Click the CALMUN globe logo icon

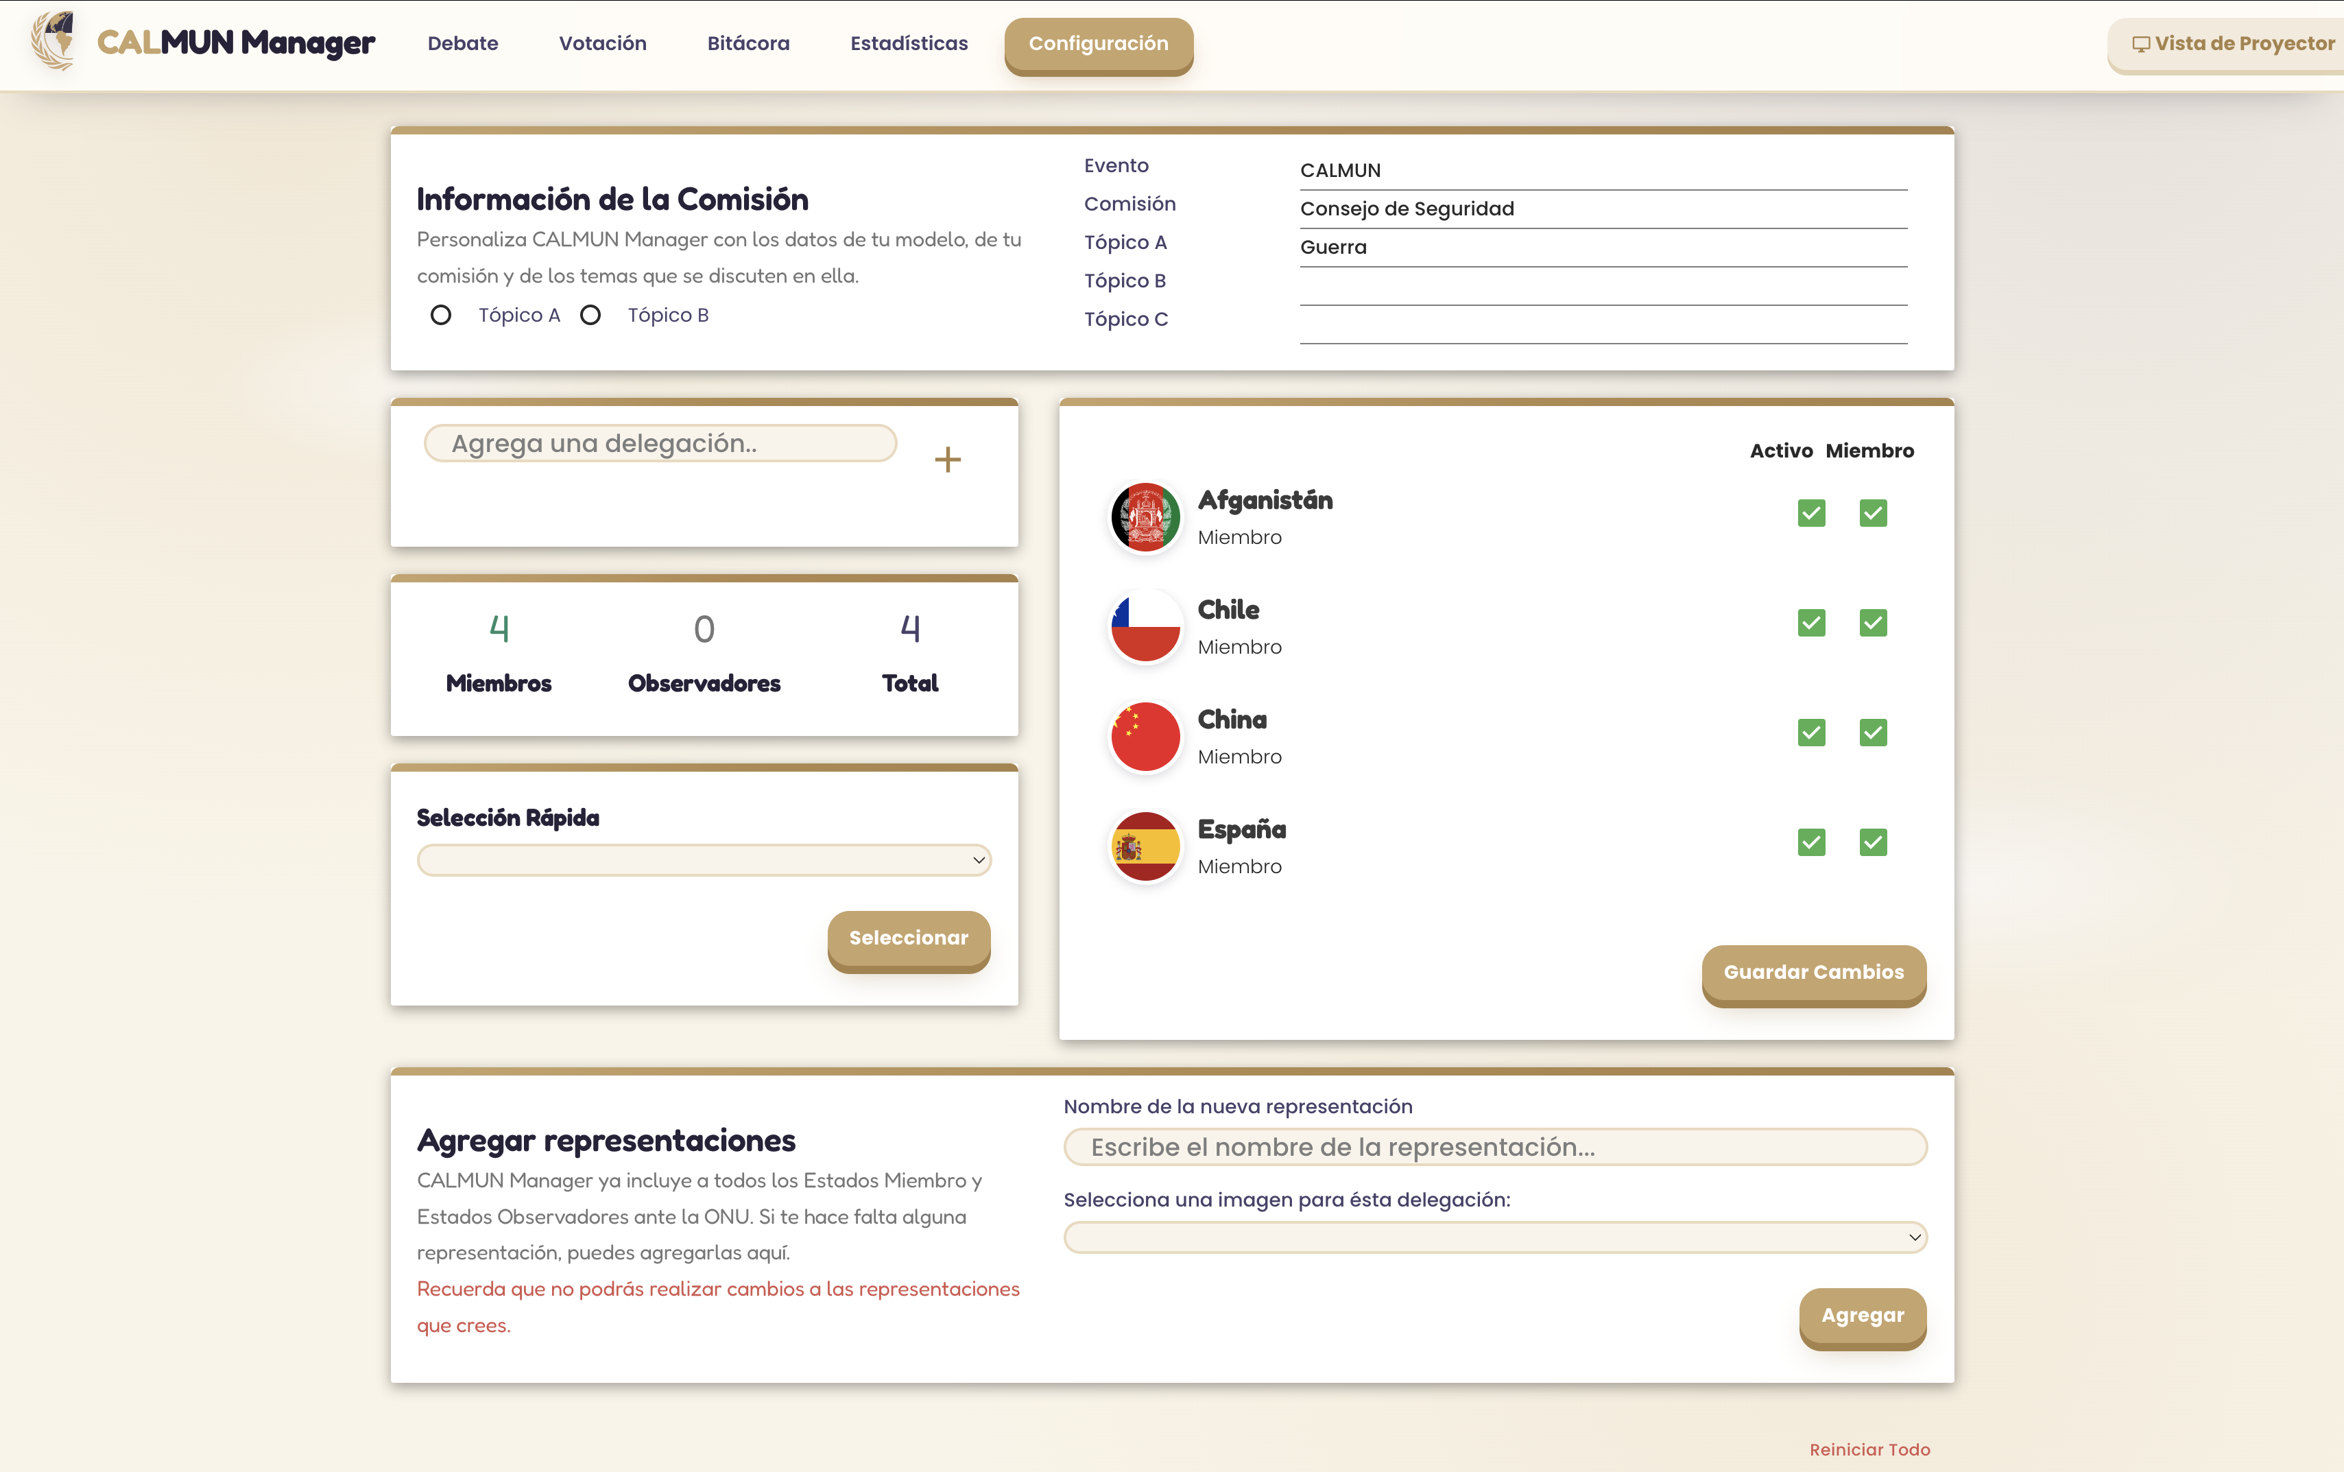click(53, 41)
